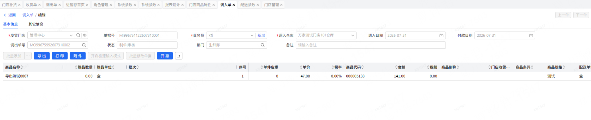Sort by 商品代码 column
The width and height of the screenshot is (591, 120).
[363, 67]
